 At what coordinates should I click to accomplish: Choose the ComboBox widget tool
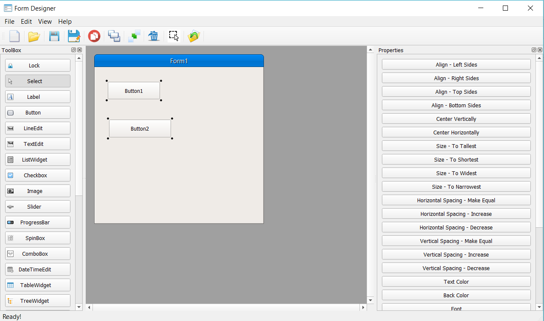(x=37, y=253)
